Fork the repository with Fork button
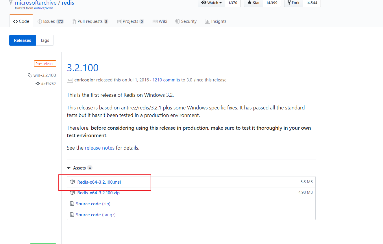The height and width of the screenshot is (244, 383). (294, 3)
